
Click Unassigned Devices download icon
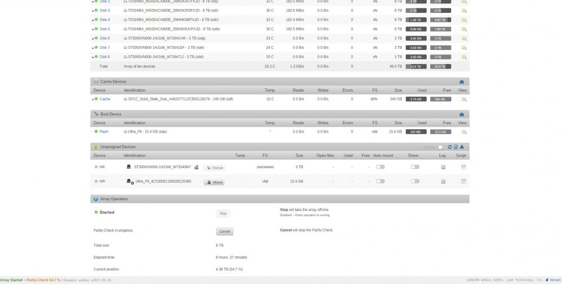point(461,147)
